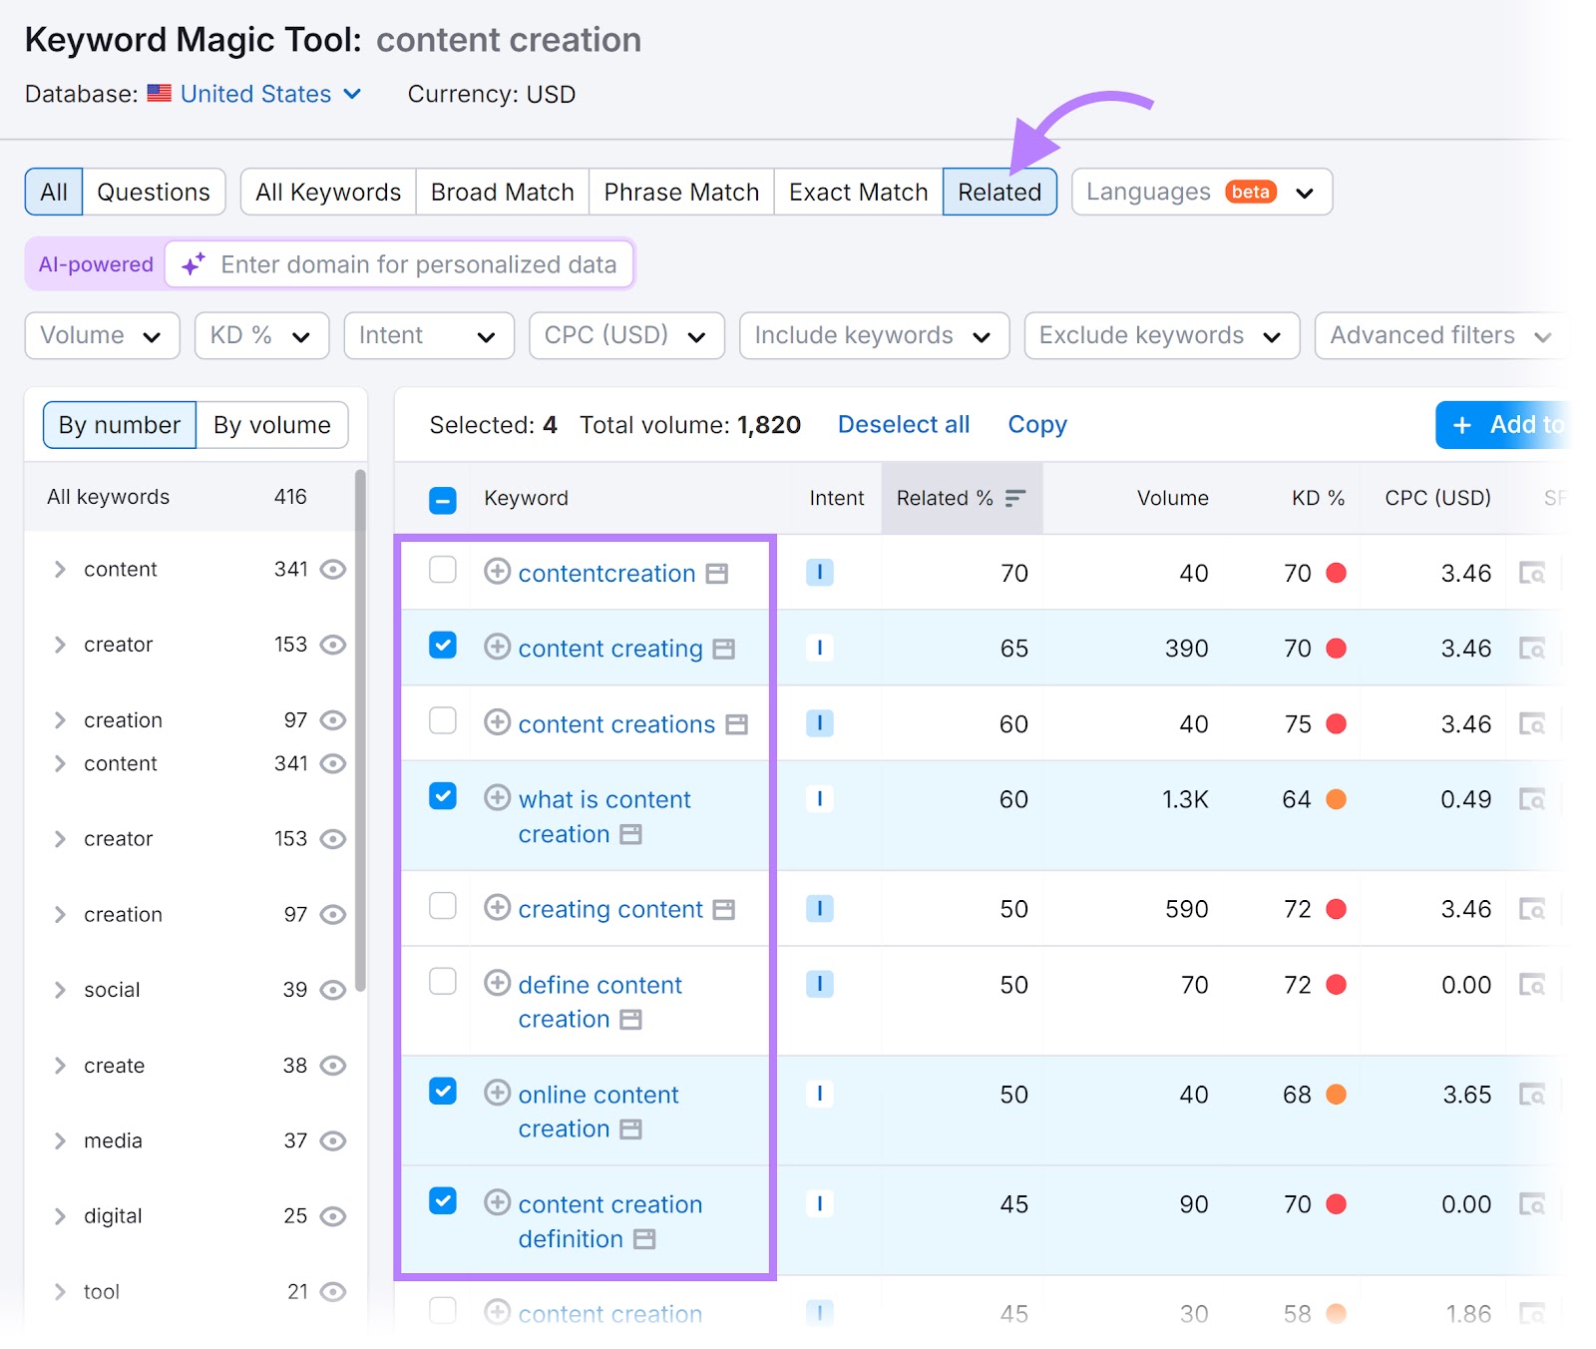Check the checkbox for "creating content"
1596x1349 pixels.
442,906
